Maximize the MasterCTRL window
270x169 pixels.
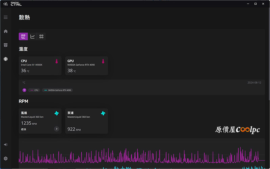[255, 4]
